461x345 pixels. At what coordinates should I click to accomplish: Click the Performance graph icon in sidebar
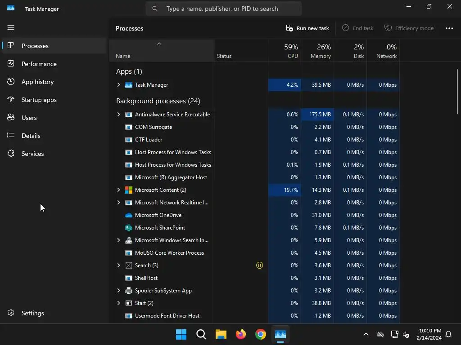[11, 63]
